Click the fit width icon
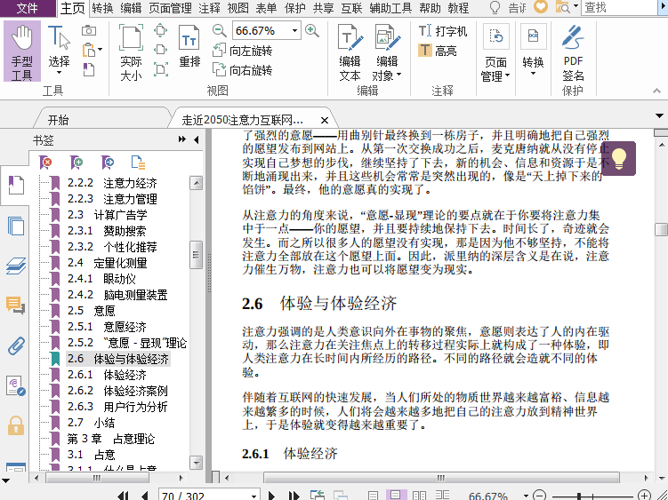The height and width of the screenshot is (500, 668). 160,50
